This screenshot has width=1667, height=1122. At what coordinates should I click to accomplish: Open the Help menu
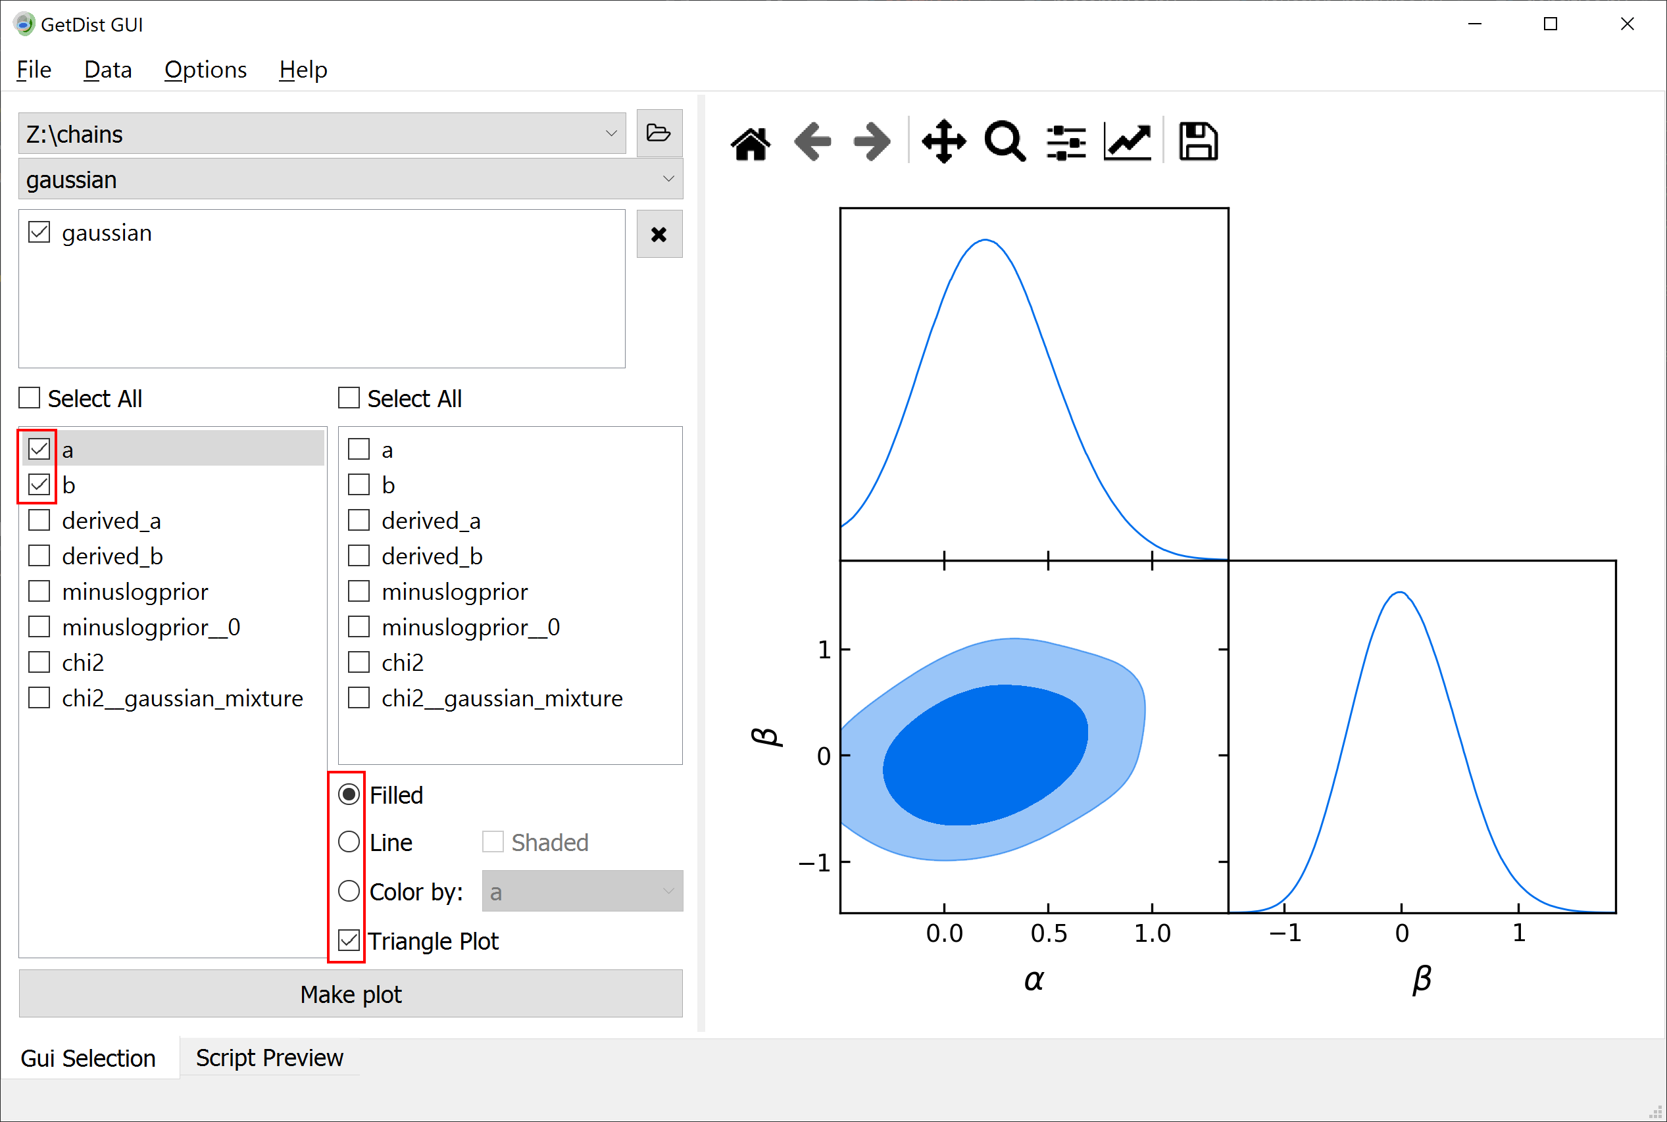point(303,70)
